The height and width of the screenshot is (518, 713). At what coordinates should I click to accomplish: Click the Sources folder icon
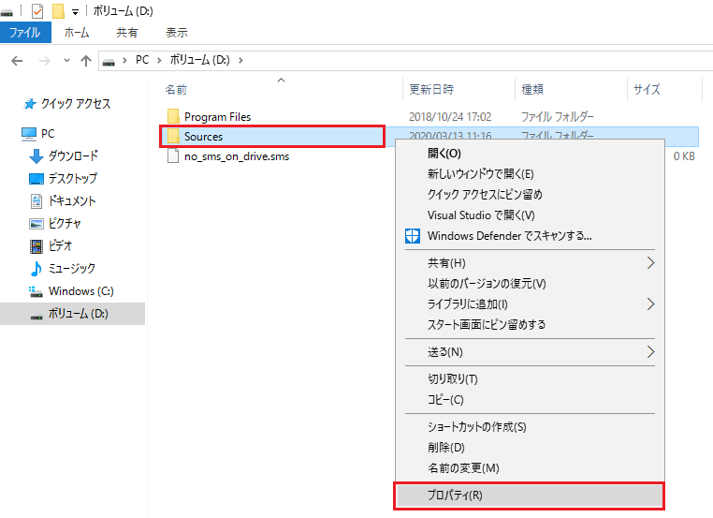[173, 136]
